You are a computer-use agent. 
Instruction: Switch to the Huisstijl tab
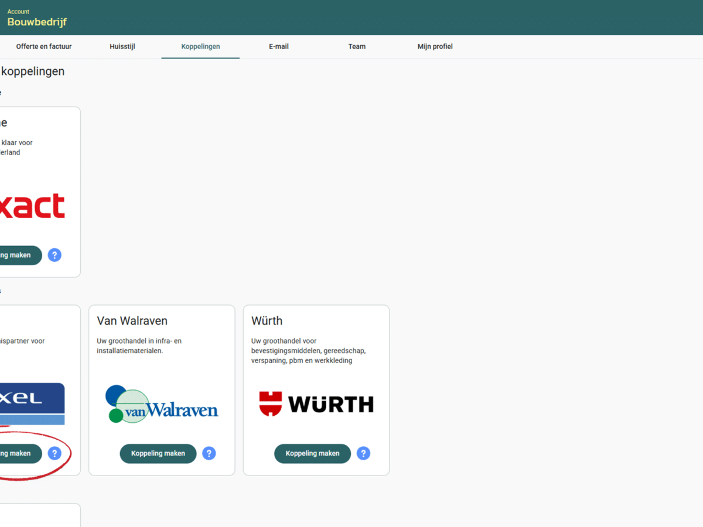tap(122, 46)
